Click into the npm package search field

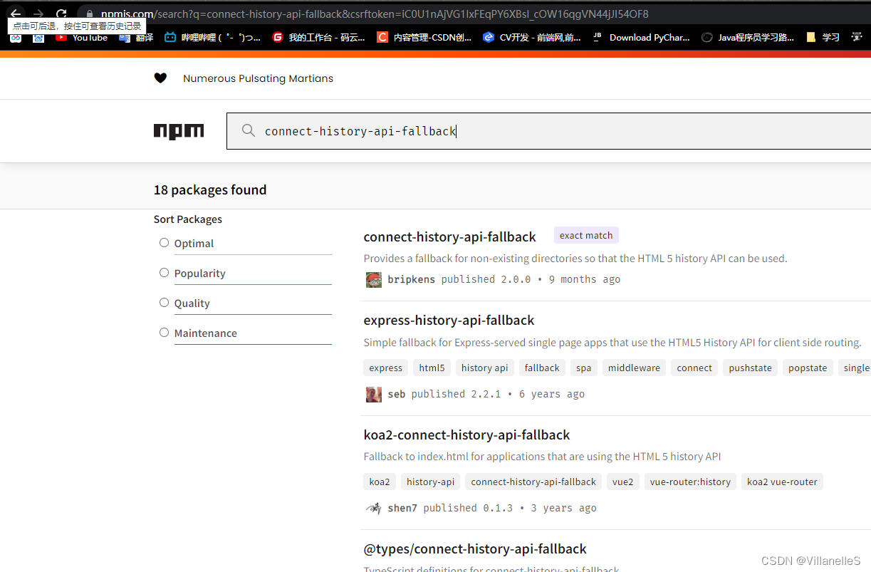pos(556,131)
